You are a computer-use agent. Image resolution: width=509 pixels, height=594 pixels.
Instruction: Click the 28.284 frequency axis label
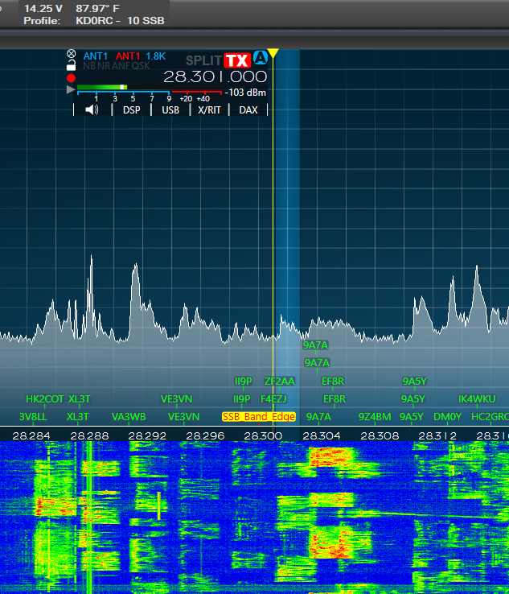coord(31,436)
